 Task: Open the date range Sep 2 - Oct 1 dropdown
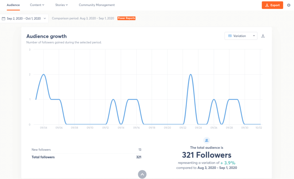(24, 18)
